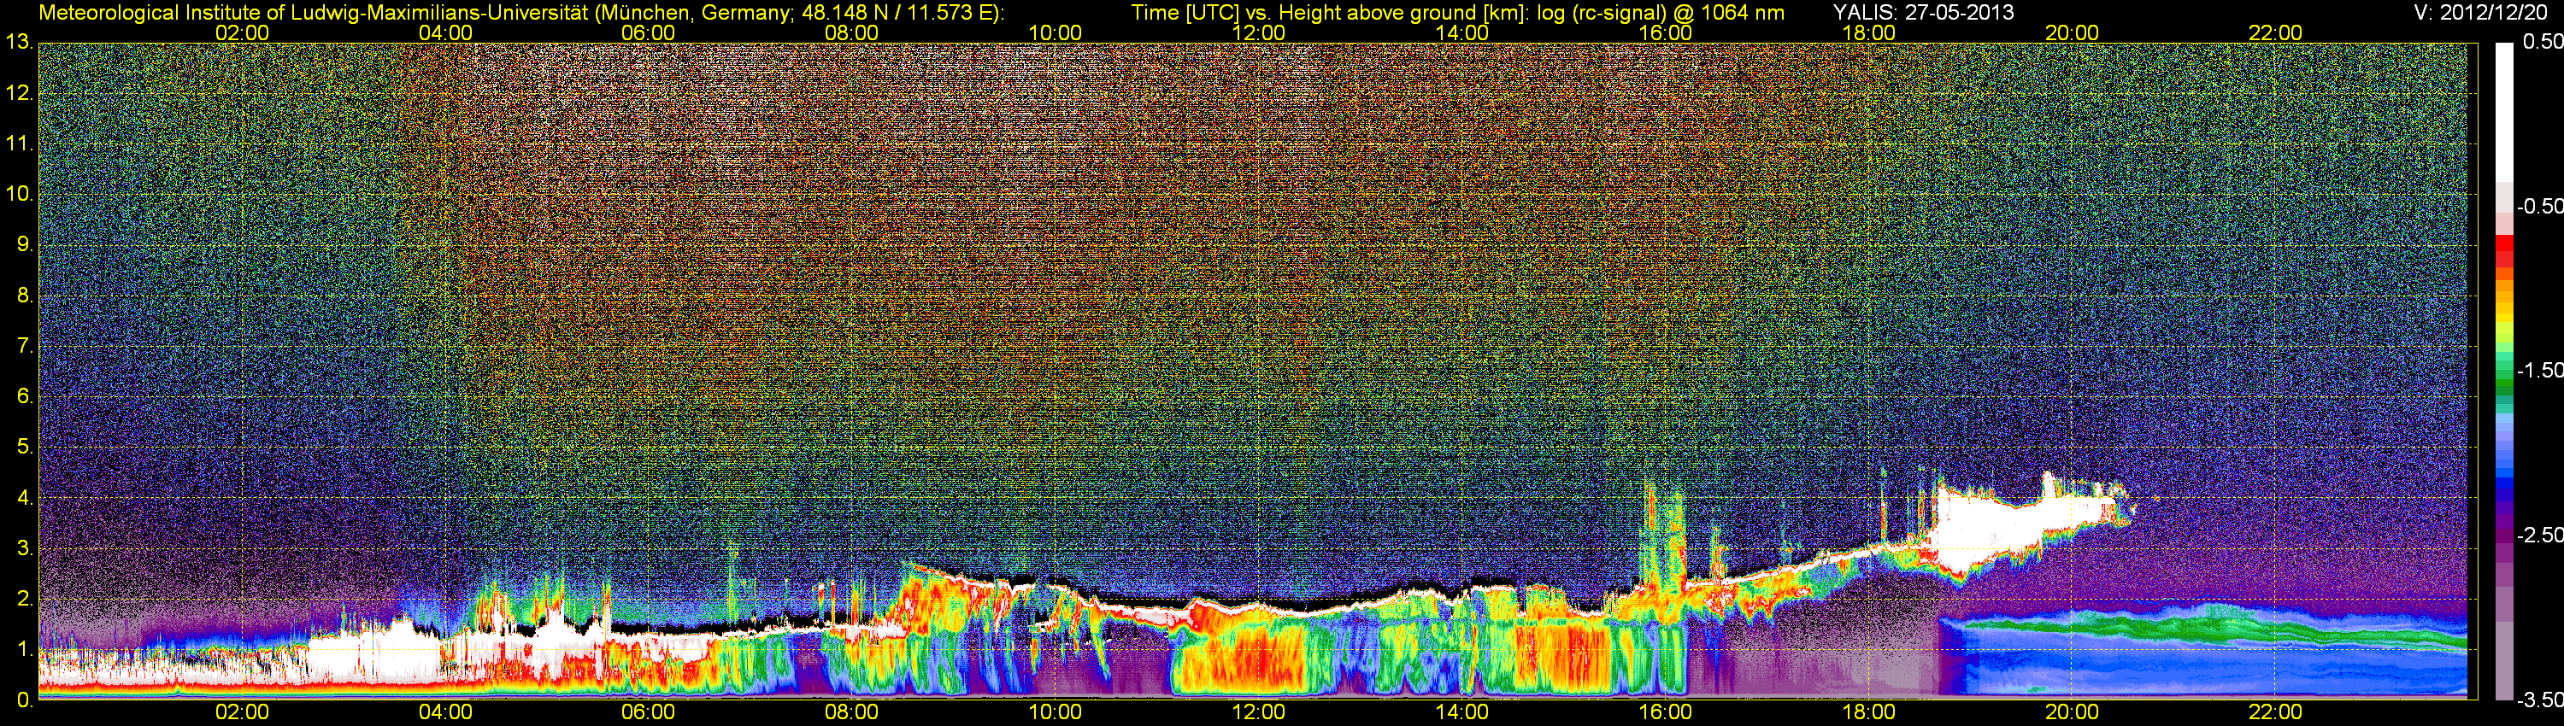
Task: Click the 10:00 label on the top time axis
Action: [1055, 32]
